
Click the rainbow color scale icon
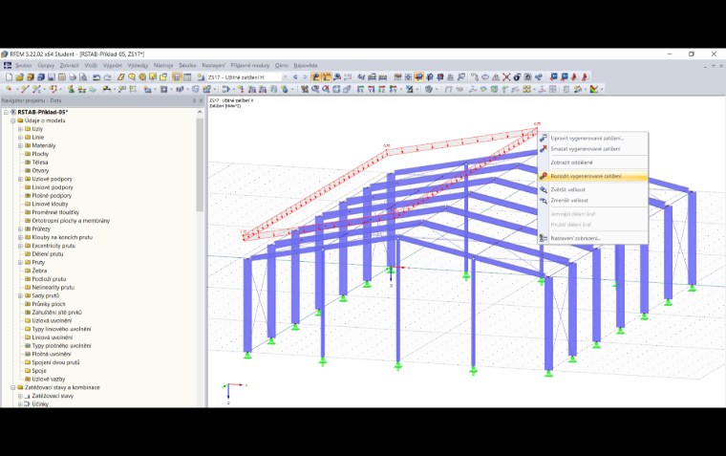click(593, 89)
